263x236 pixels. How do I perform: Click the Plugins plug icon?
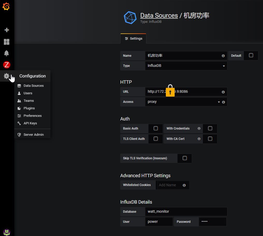pyautogui.click(x=19, y=108)
